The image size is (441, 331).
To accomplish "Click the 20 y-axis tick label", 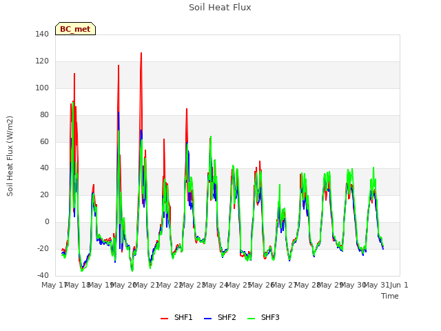I will coord(44,194).
